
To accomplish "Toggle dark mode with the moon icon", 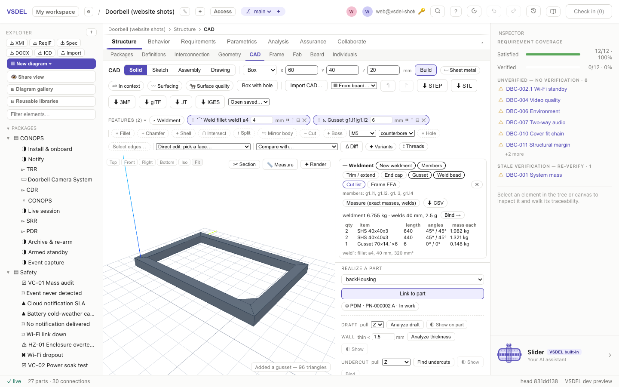I will (x=474, y=12).
